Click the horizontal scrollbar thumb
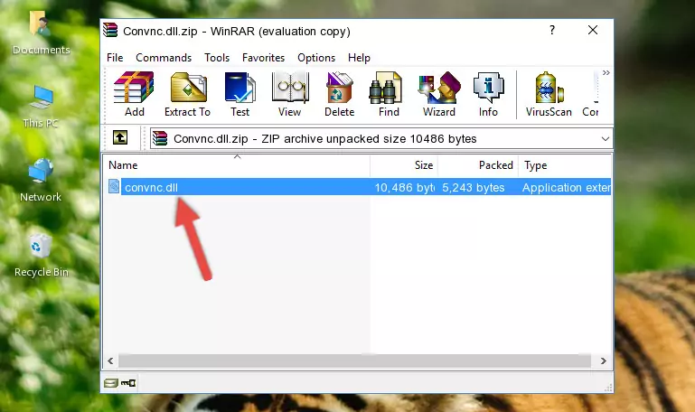695x412 pixels. pos(354,360)
